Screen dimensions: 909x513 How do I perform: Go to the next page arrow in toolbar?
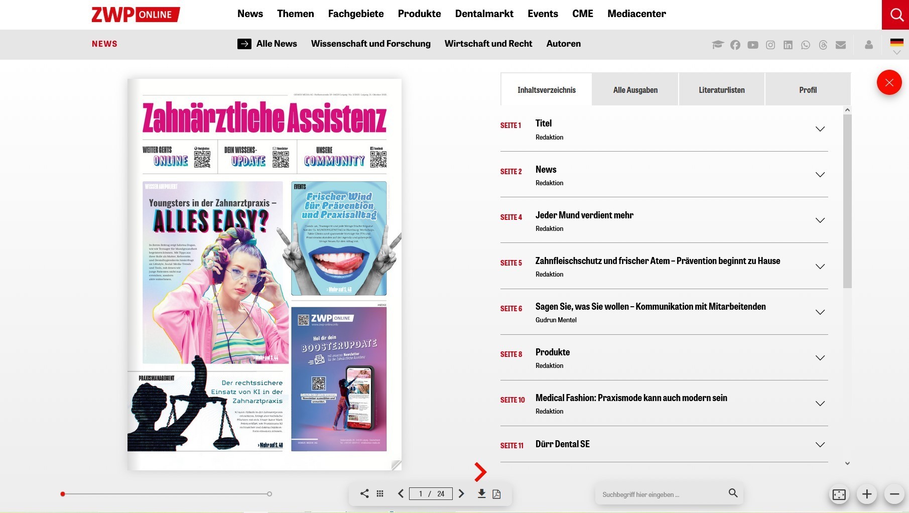461,494
